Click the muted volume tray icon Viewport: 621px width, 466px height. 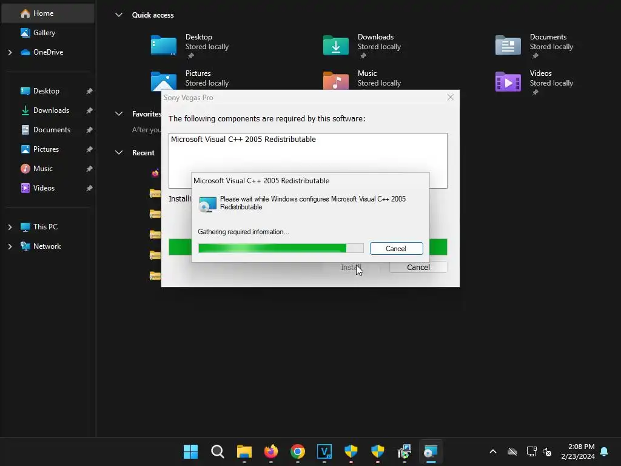click(547, 451)
